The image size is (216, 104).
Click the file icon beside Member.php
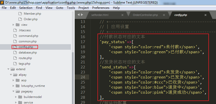coord(20,14)
